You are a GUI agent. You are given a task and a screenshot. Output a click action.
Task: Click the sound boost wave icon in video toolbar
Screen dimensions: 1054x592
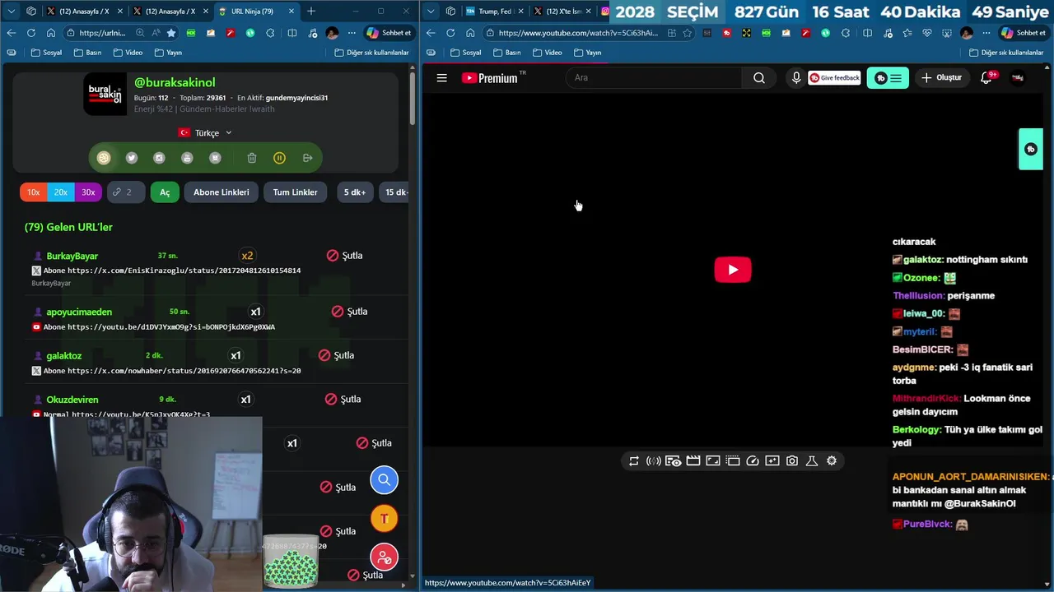pyautogui.click(x=654, y=461)
